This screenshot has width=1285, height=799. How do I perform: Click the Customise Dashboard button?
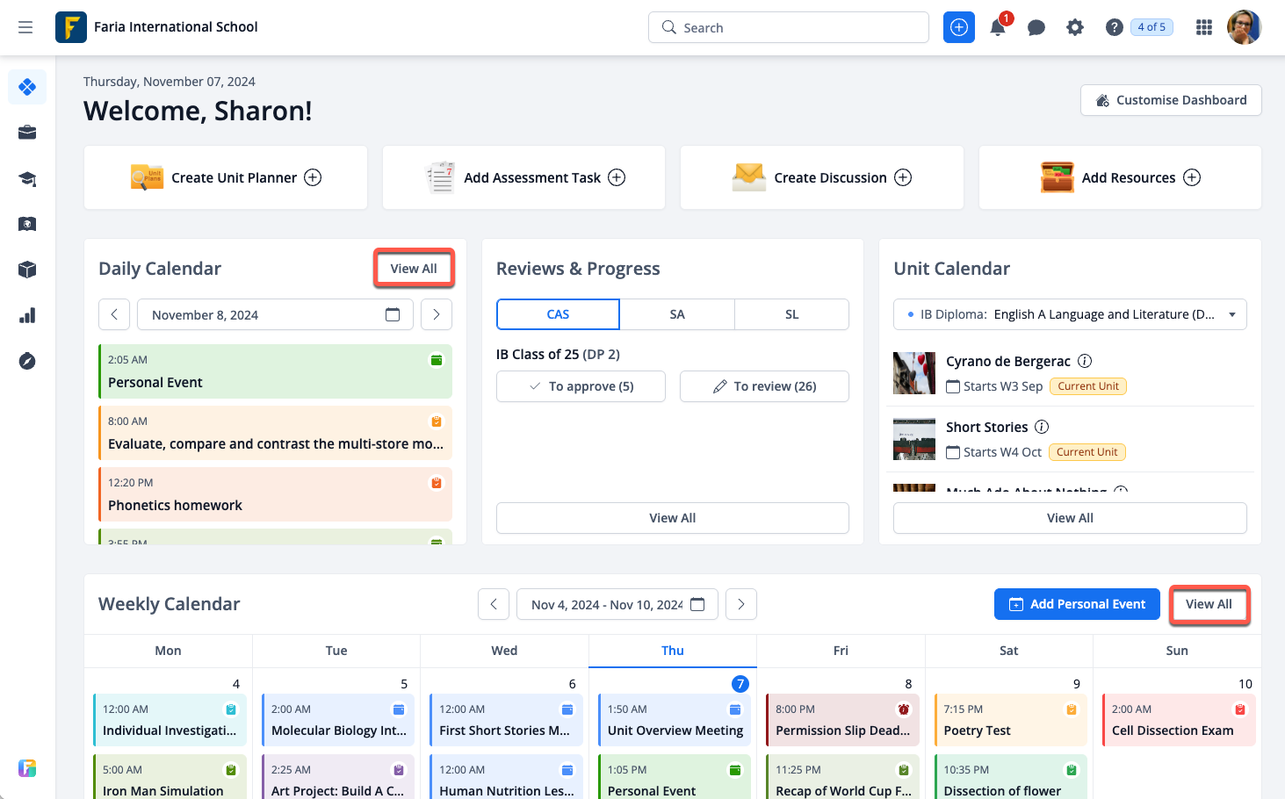(1171, 100)
